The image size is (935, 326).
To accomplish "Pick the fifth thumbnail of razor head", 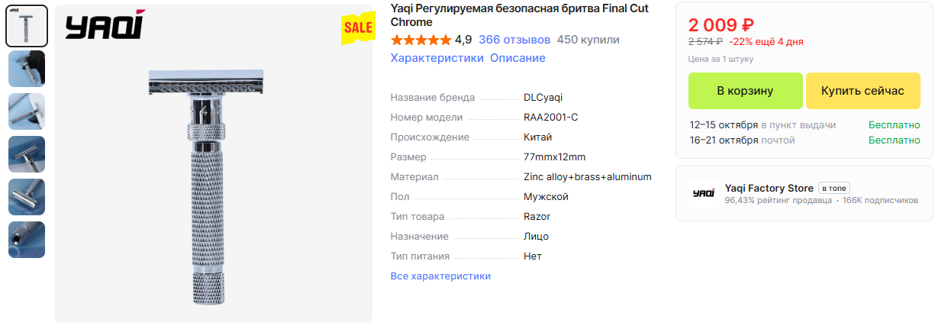I will pyautogui.click(x=27, y=197).
